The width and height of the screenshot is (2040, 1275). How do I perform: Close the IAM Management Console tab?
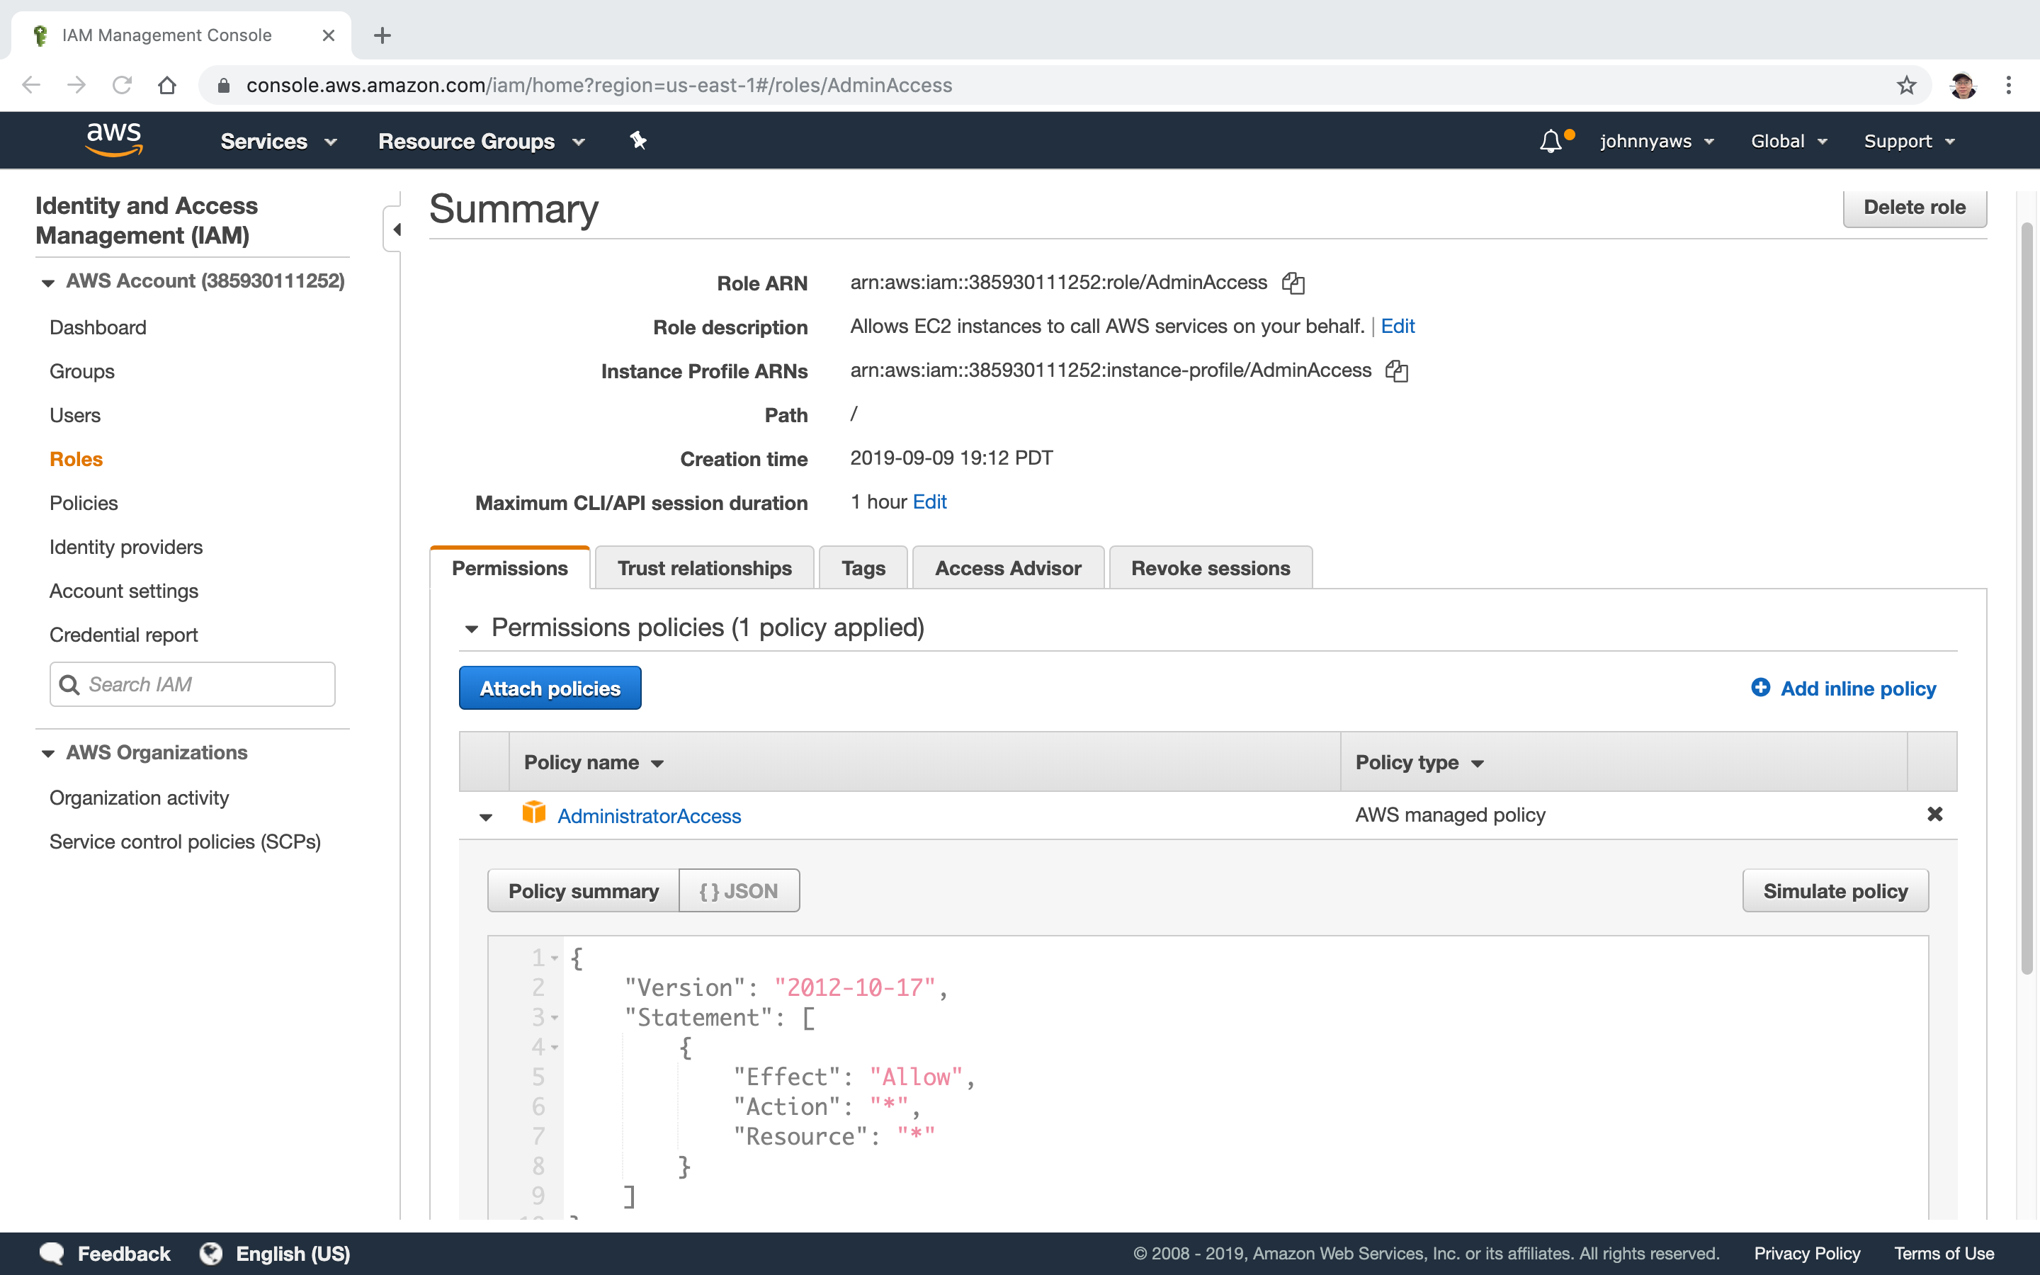[329, 35]
